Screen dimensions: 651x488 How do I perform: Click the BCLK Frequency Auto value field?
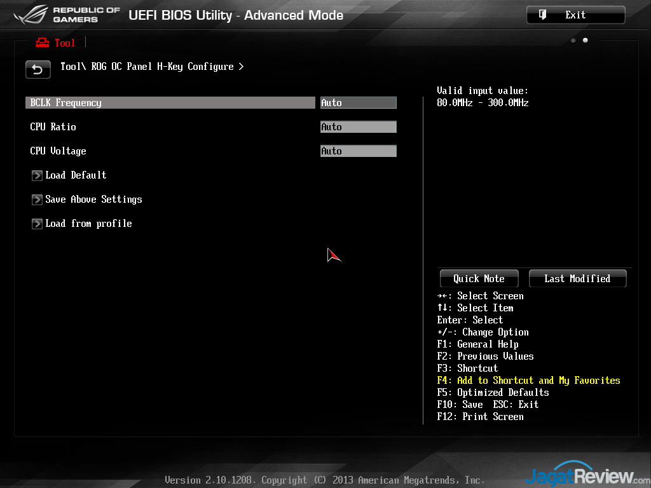coord(358,103)
